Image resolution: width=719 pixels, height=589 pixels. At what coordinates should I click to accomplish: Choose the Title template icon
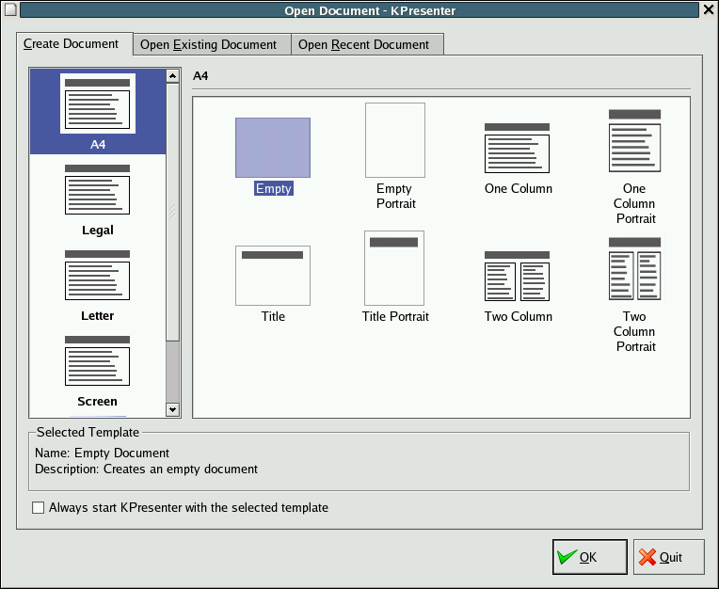[x=273, y=275]
